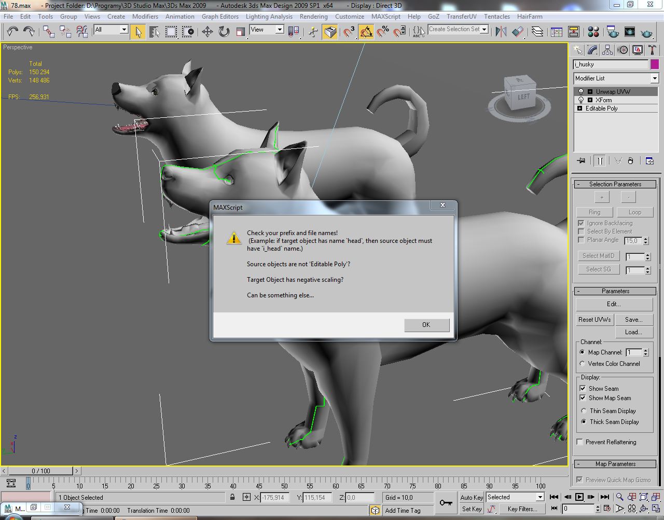Click the i_husky object name field
Image resolution: width=664 pixels, height=520 pixels.
coord(611,64)
